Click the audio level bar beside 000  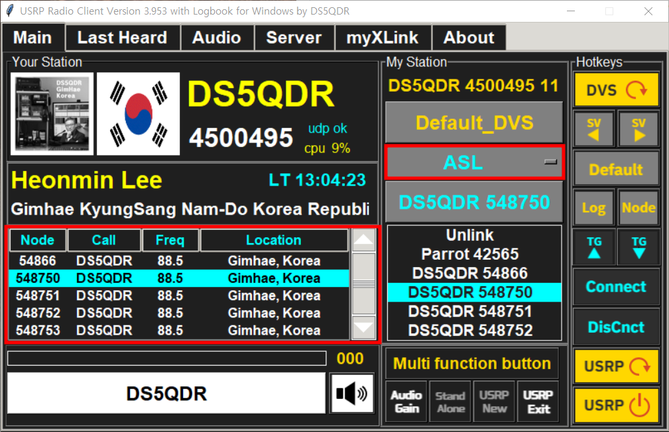pyautogui.click(x=166, y=358)
